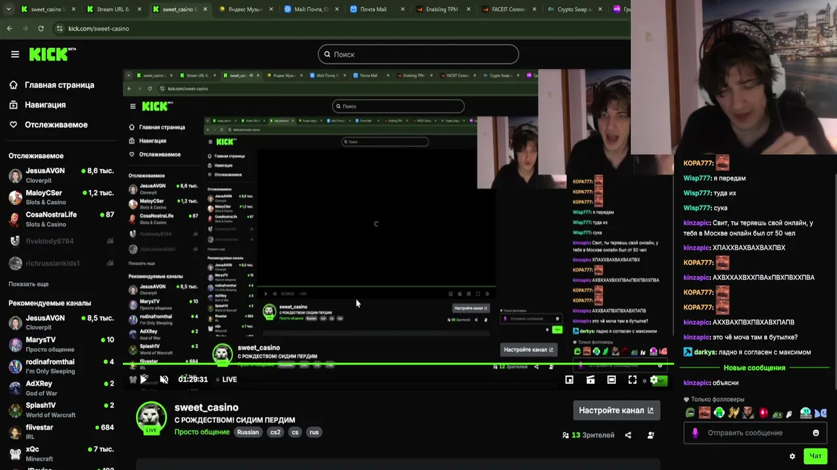837x470 pixels.
Task: Open Отслеживаемое in the sidebar
Action: pyautogui.click(x=49, y=125)
